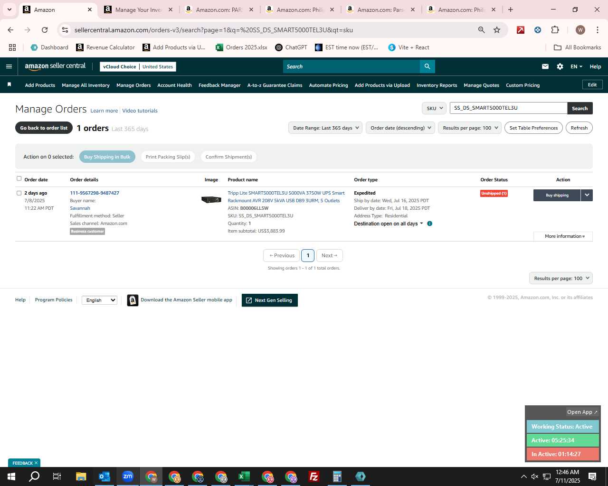The width and height of the screenshot is (608, 486).
Task: Click Set Table Preferences button
Action: point(533,128)
